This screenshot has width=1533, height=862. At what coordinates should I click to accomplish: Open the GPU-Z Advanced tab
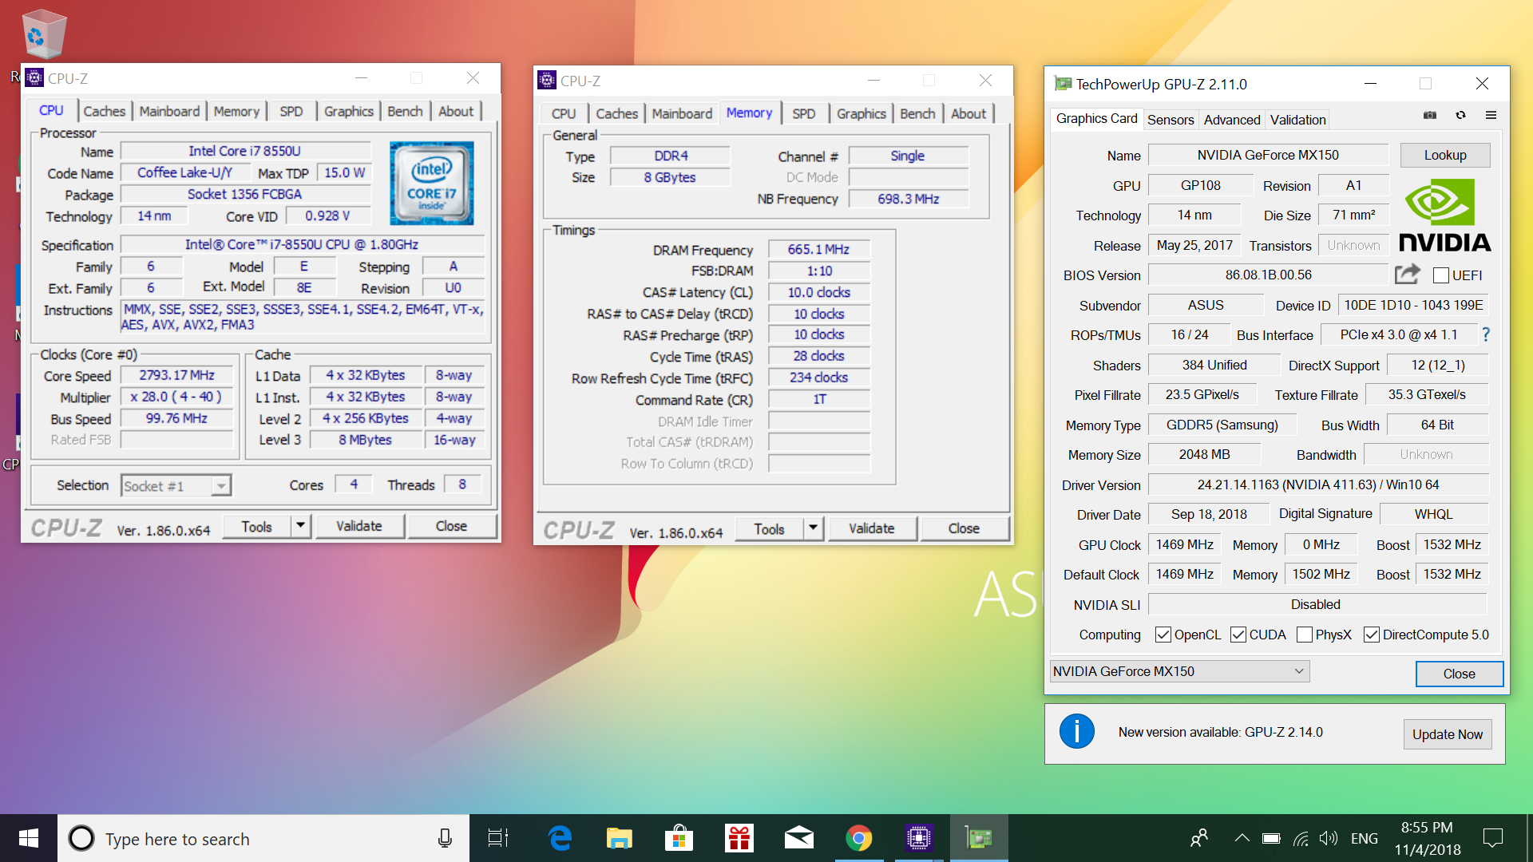pos(1232,120)
